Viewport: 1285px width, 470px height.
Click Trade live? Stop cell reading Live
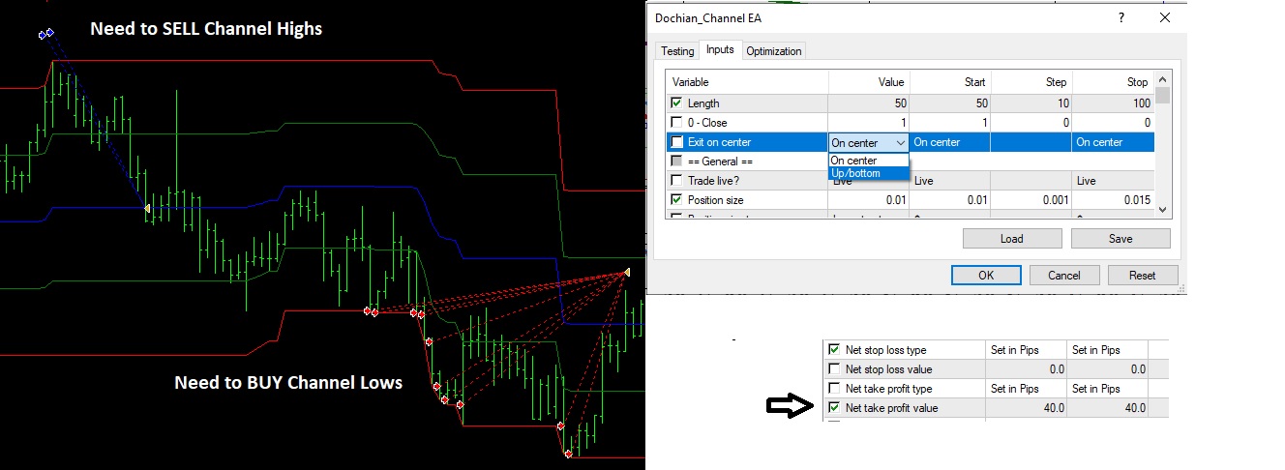pos(1114,181)
